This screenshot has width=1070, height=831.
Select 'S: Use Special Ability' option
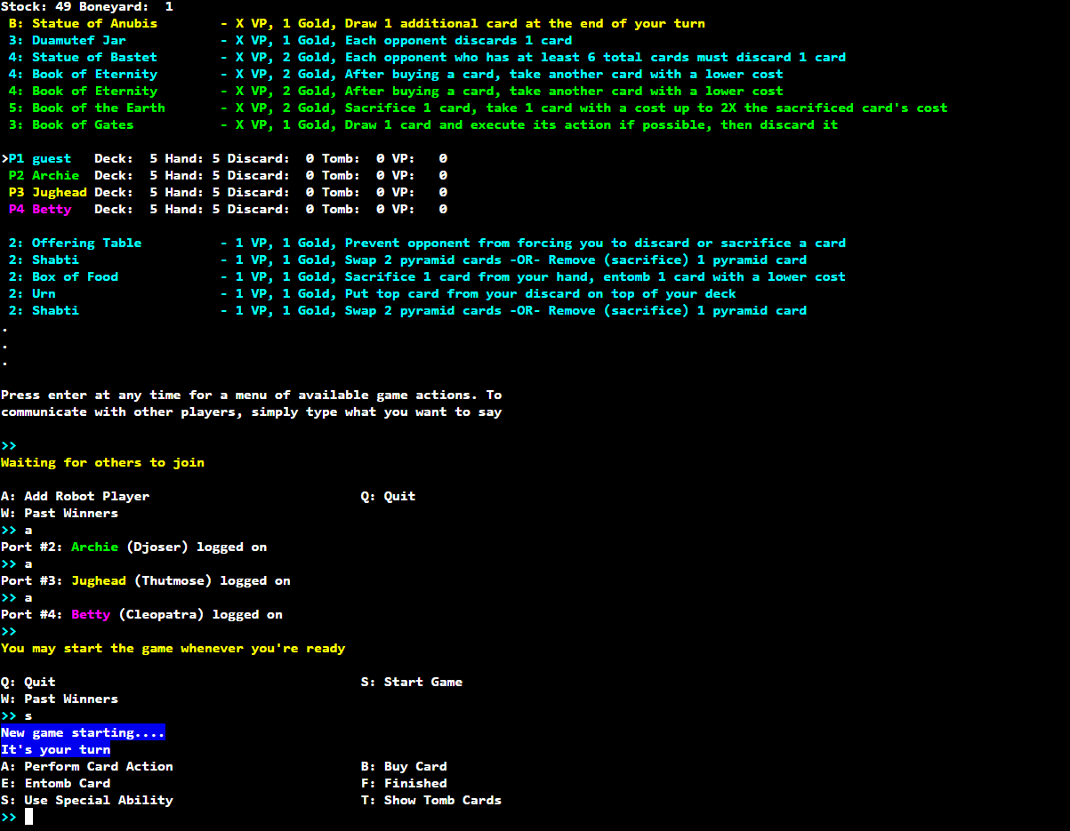coord(87,800)
